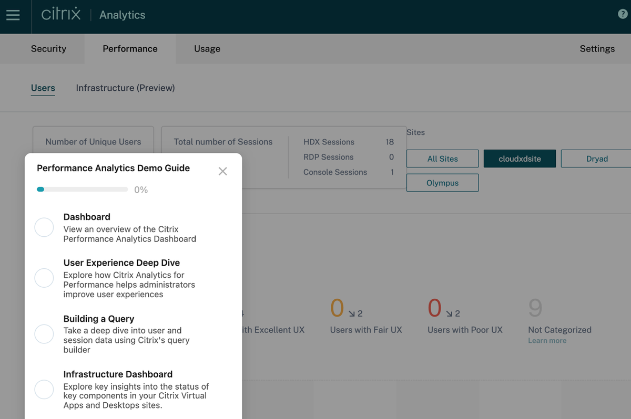Click the Analytics product title
Viewport: 631px width, 419px height.
[x=122, y=15]
